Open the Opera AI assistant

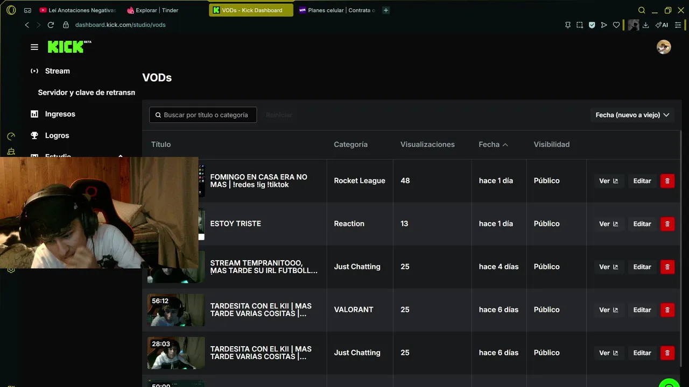662,25
